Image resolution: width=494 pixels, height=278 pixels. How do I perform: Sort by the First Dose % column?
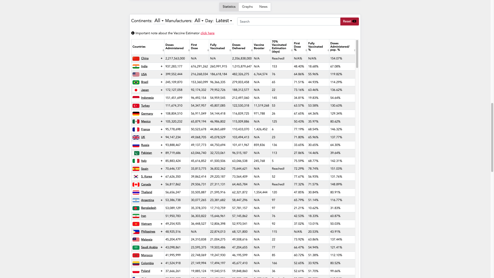(300, 47)
